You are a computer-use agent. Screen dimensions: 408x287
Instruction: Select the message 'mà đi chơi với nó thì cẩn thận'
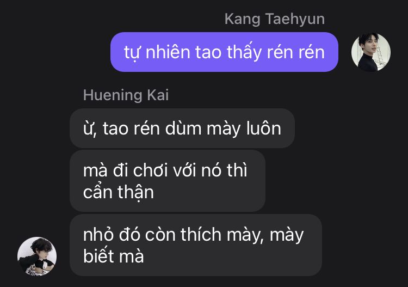168,181
